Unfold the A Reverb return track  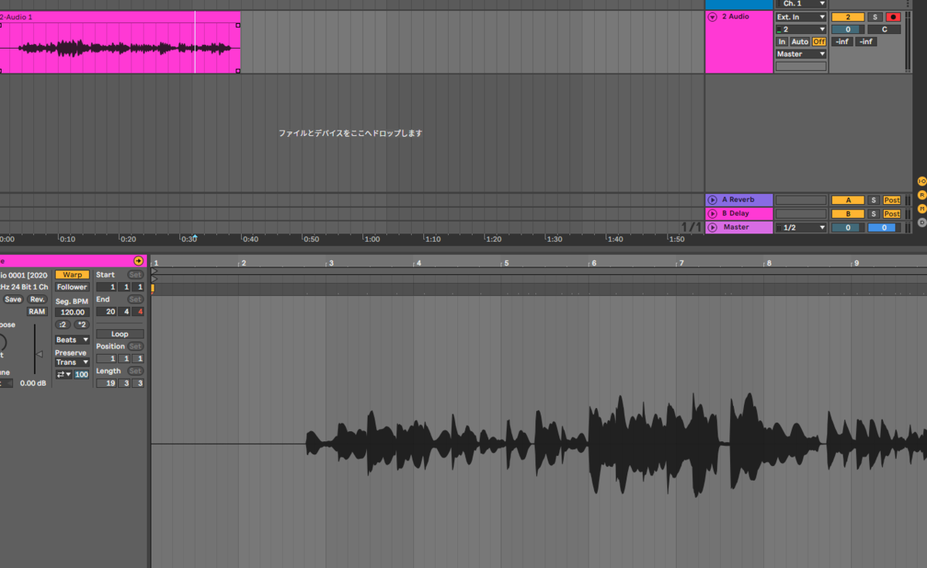[x=712, y=200]
